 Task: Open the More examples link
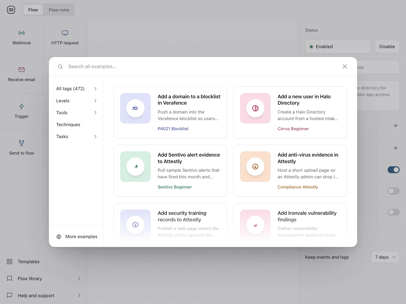(81, 237)
